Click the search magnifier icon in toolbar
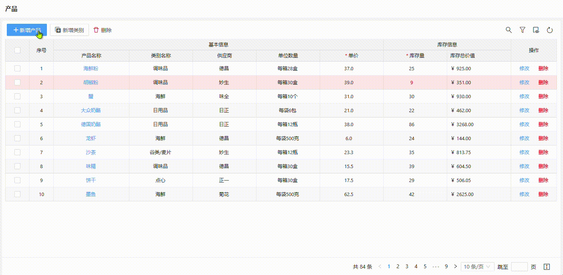The height and width of the screenshot is (275, 563). (x=509, y=30)
